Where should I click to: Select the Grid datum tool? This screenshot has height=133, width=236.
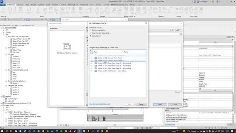click(x=181, y=10)
